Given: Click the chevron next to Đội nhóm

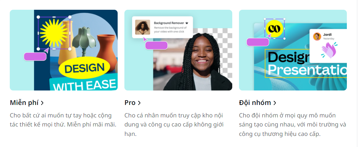Looking at the screenshot, I should [x=275, y=103].
